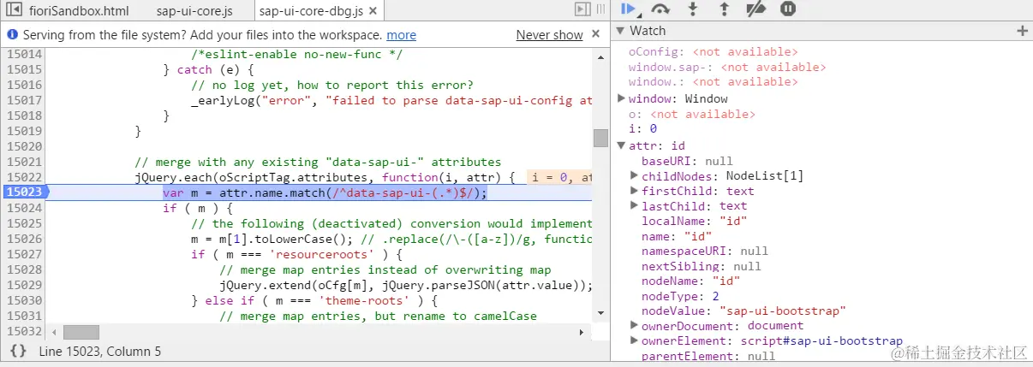Image resolution: width=1033 pixels, height=367 pixels.
Task: Step into next function call
Action: (x=693, y=9)
